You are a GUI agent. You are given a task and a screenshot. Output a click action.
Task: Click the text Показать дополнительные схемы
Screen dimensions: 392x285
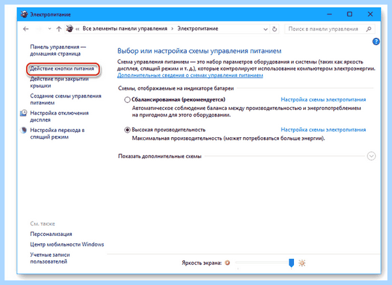point(160,156)
